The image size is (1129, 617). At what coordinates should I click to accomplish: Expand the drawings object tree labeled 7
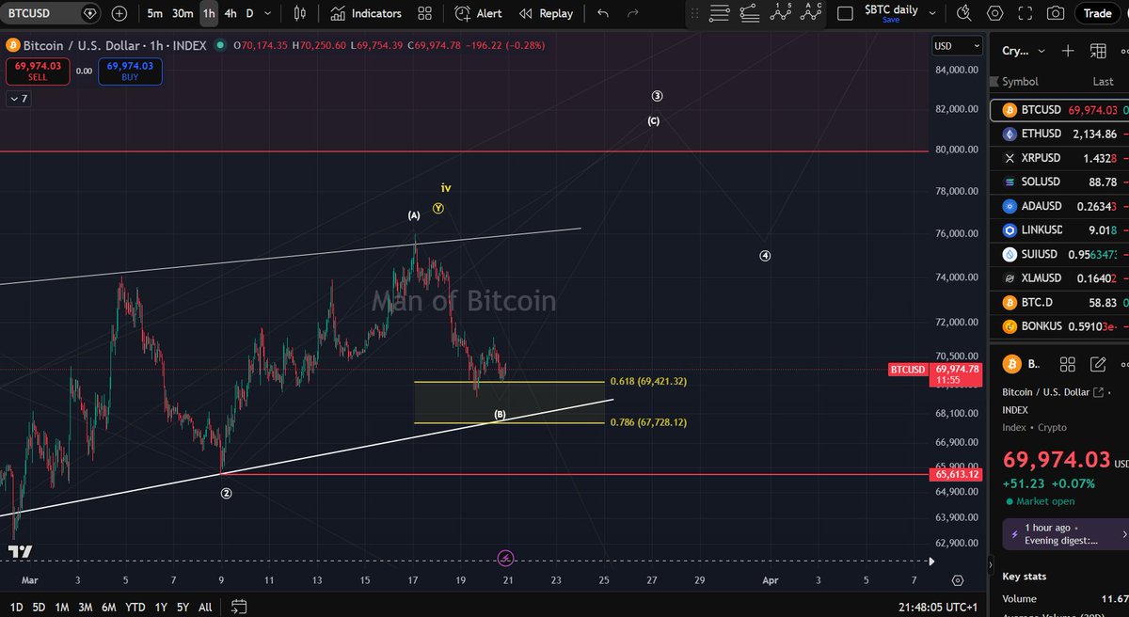tap(18, 99)
